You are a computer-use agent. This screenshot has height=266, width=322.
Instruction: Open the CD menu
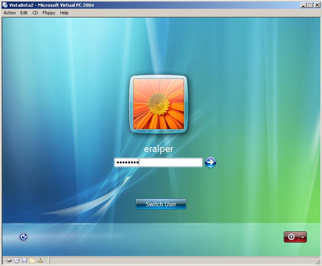35,13
